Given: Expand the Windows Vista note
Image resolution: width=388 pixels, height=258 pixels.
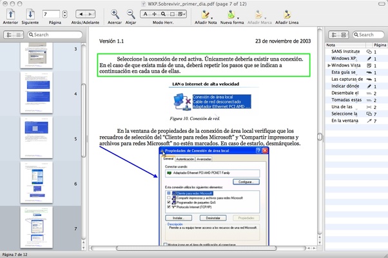Looking at the screenshot, I should pyautogui.click(x=329, y=65).
